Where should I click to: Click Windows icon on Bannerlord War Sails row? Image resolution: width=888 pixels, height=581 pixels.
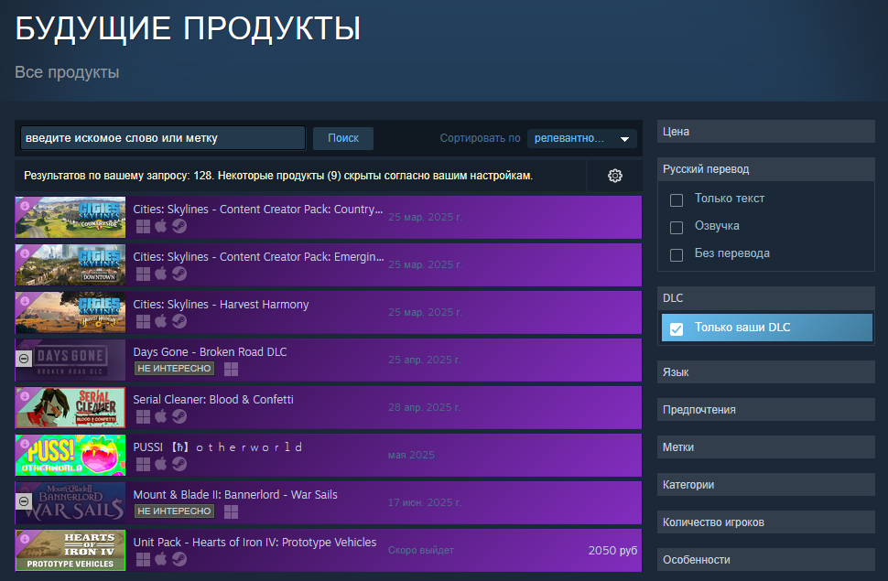[x=231, y=511]
